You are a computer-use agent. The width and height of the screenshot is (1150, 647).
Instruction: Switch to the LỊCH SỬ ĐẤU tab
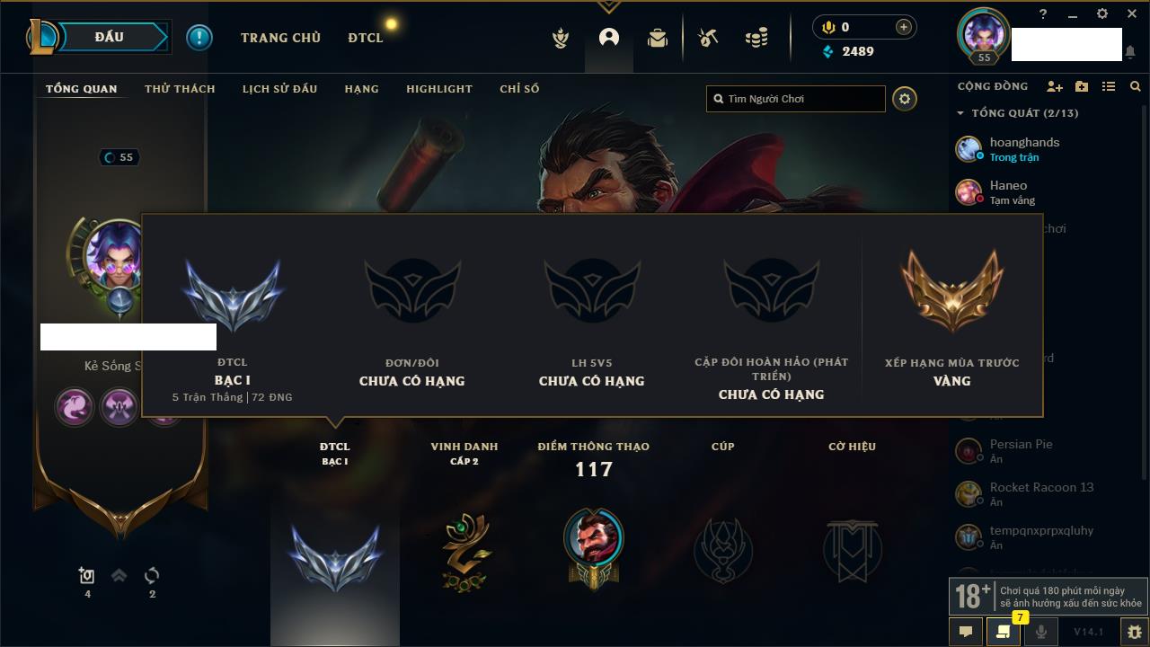click(x=279, y=89)
